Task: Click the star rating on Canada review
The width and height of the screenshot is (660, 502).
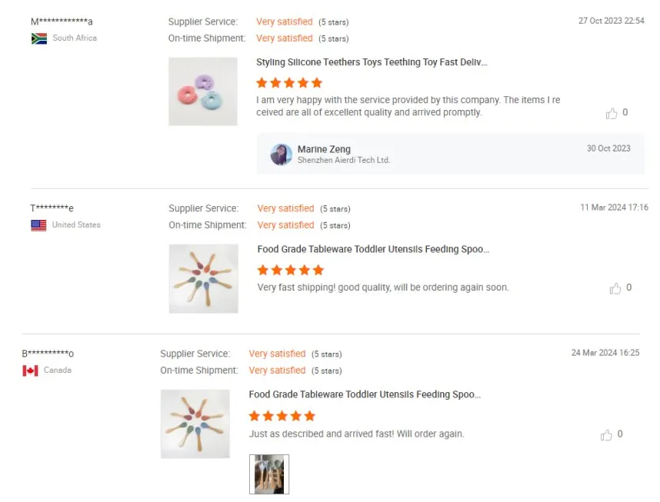Action: point(282,416)
